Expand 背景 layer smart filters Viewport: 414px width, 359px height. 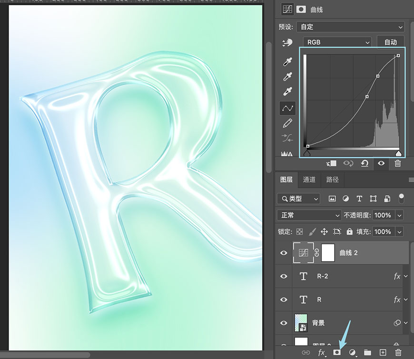406,323
